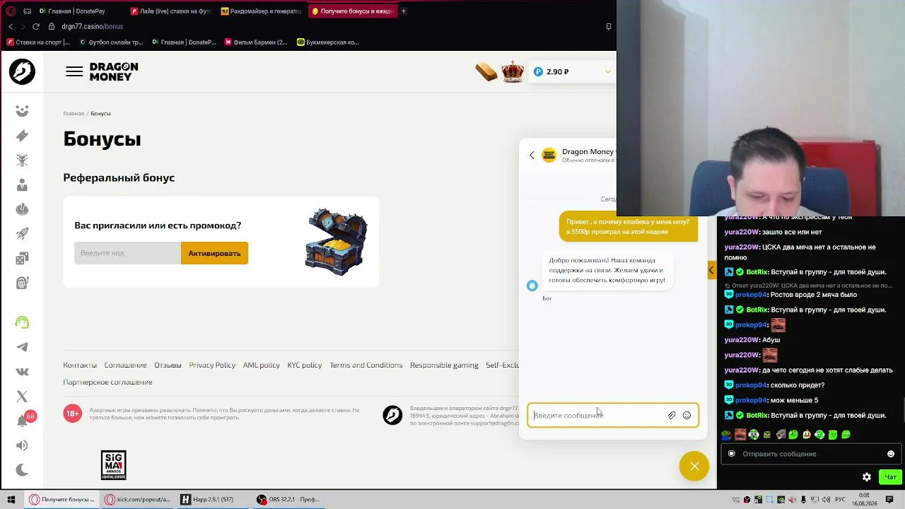
Task: Open the AML policy footer link
Action: coord(262,365)
